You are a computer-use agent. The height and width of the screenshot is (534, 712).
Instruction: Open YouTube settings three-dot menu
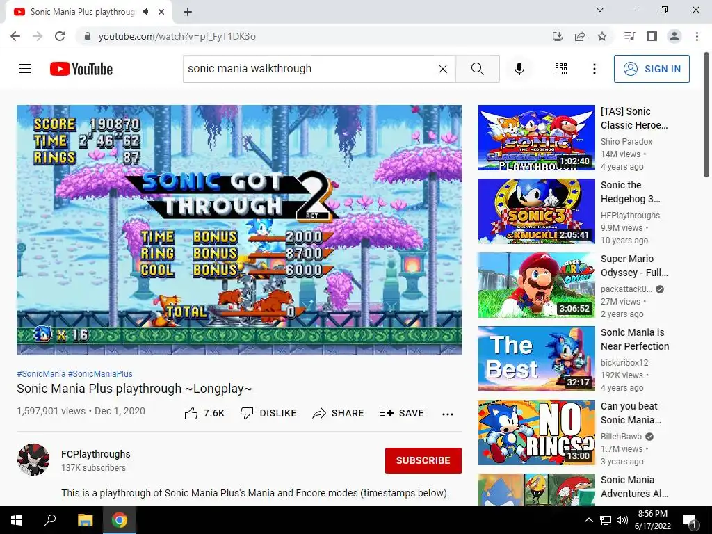594,69
